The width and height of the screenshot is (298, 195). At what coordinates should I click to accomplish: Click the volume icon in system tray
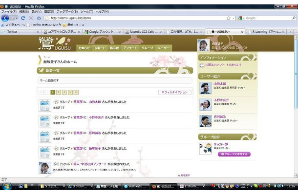tap(283, 186)
